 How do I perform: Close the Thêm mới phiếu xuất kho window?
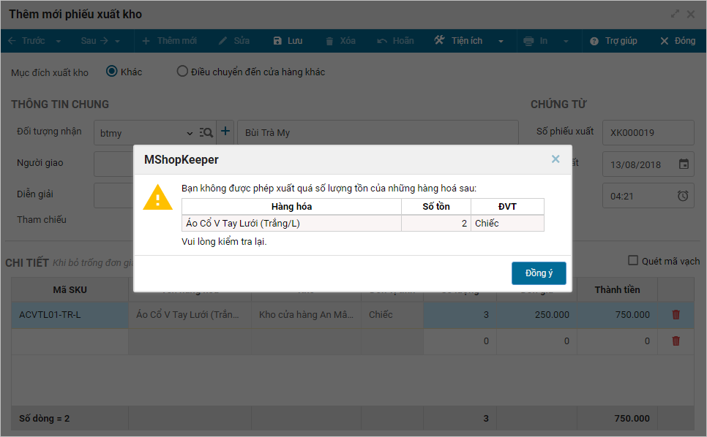(x=690, y=14)
